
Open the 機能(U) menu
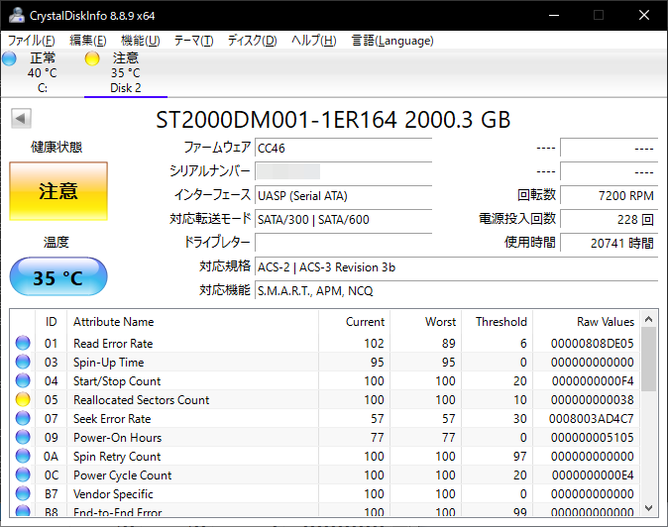tap(140, 41)
